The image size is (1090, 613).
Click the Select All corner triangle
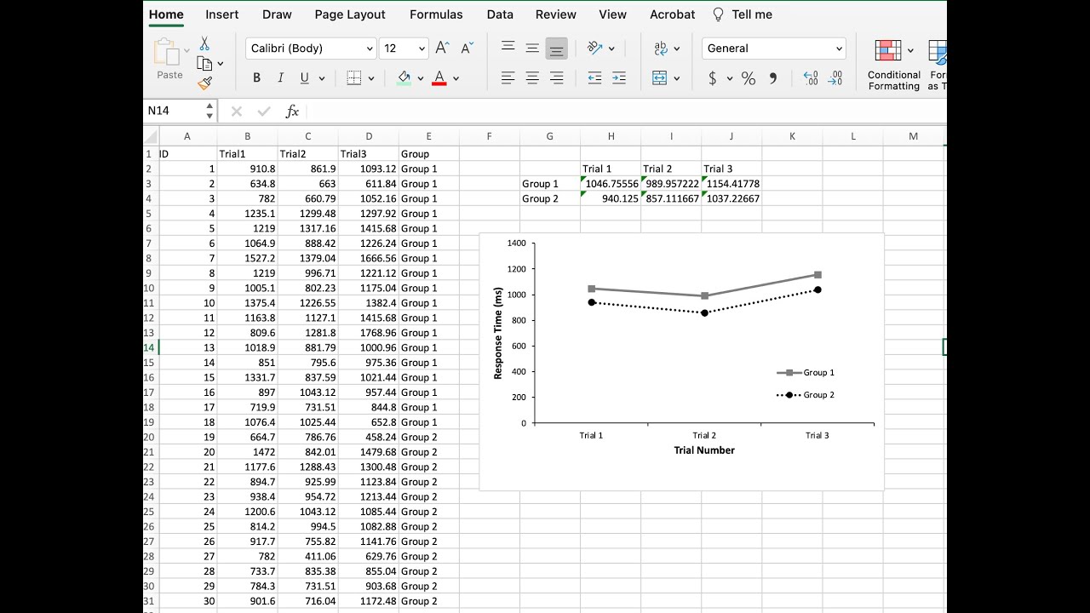pyautogui.click(x=151, y=136)
